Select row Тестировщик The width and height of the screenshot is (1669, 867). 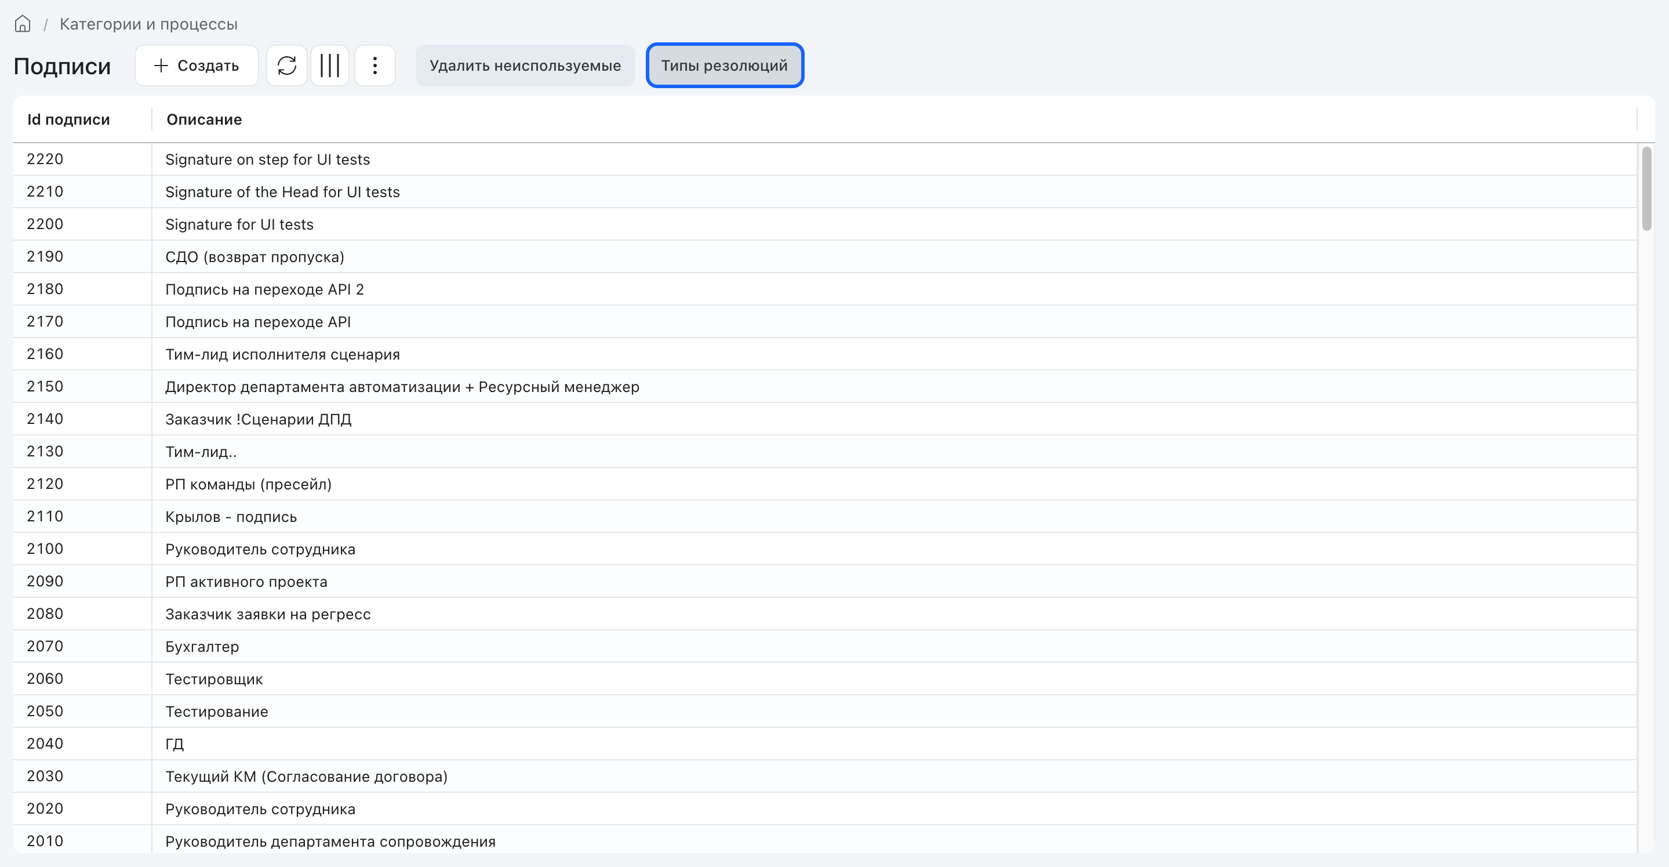(825, 679)
